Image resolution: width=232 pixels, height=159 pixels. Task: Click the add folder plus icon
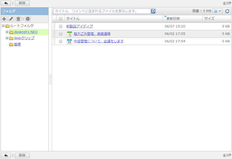(4, 19)
